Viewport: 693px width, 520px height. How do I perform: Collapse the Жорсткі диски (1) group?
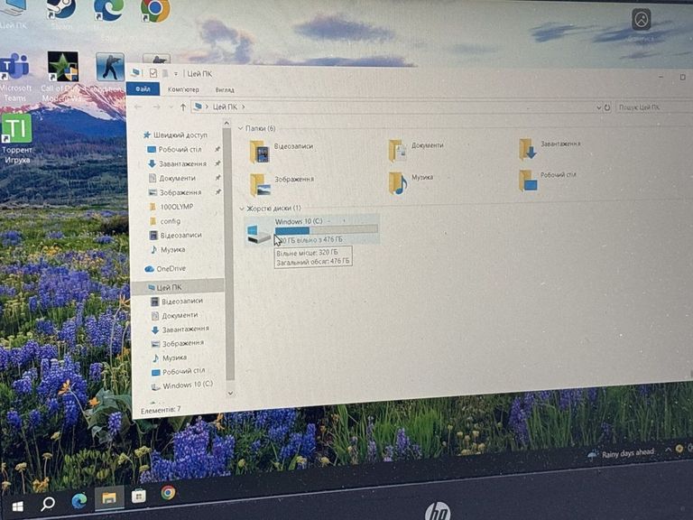click(240, 209)
